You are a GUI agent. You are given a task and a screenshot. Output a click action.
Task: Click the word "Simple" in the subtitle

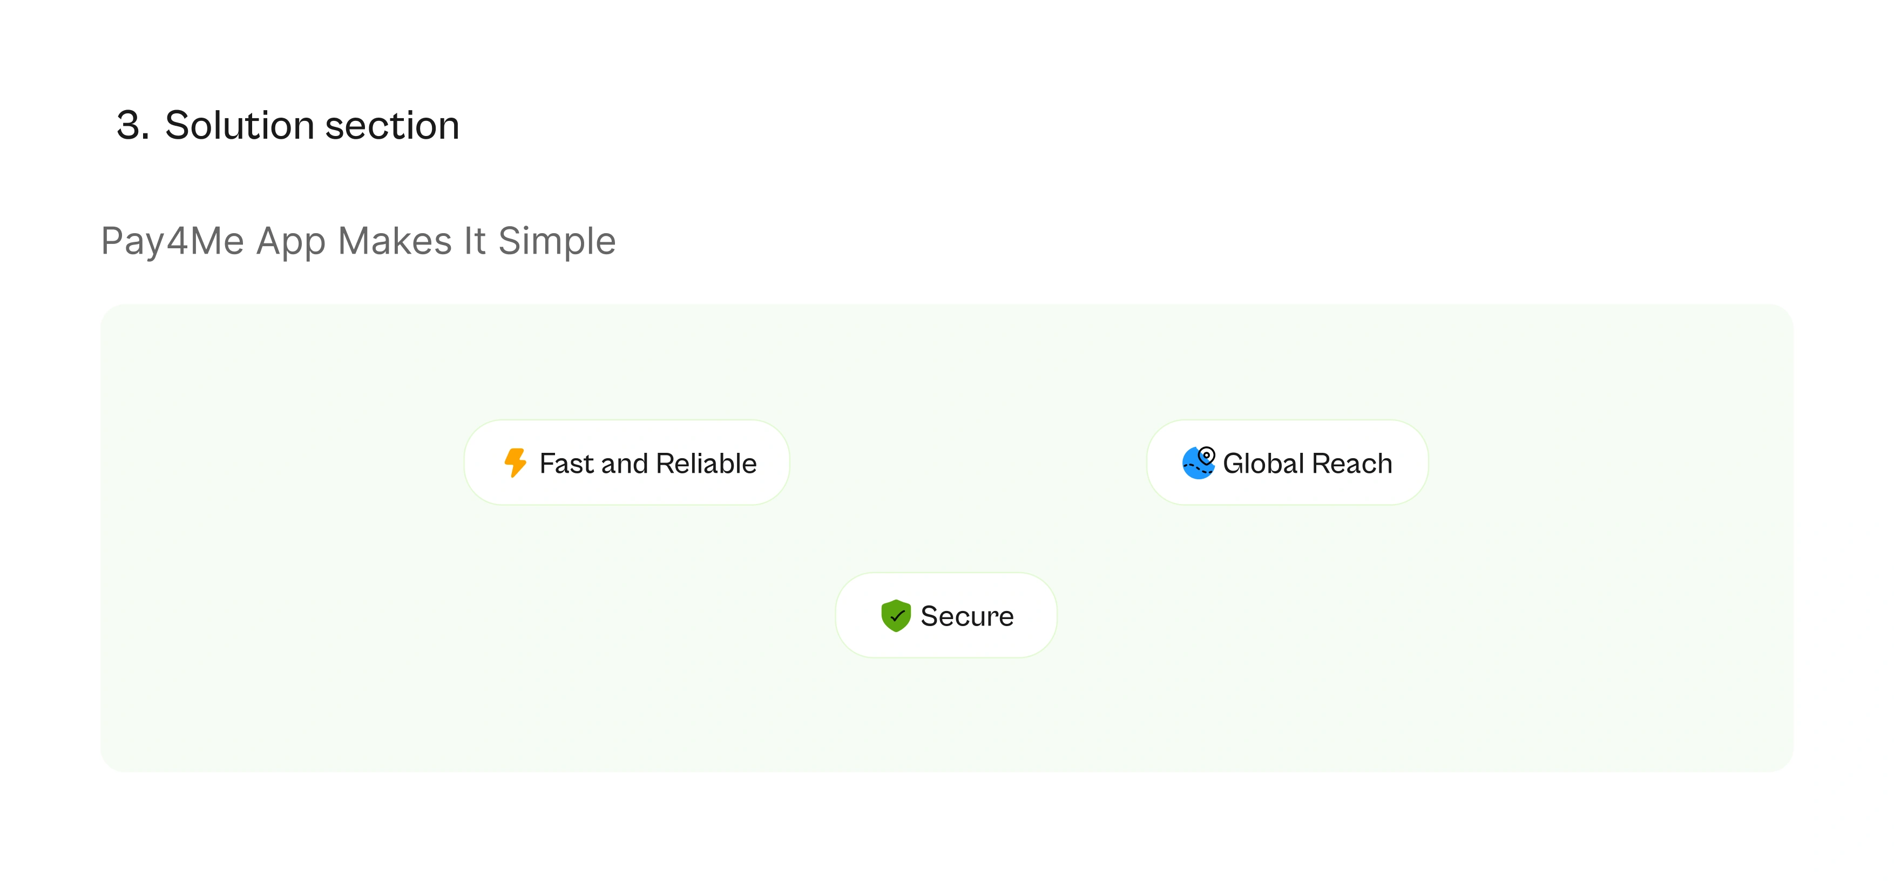(x=557, y=241)
